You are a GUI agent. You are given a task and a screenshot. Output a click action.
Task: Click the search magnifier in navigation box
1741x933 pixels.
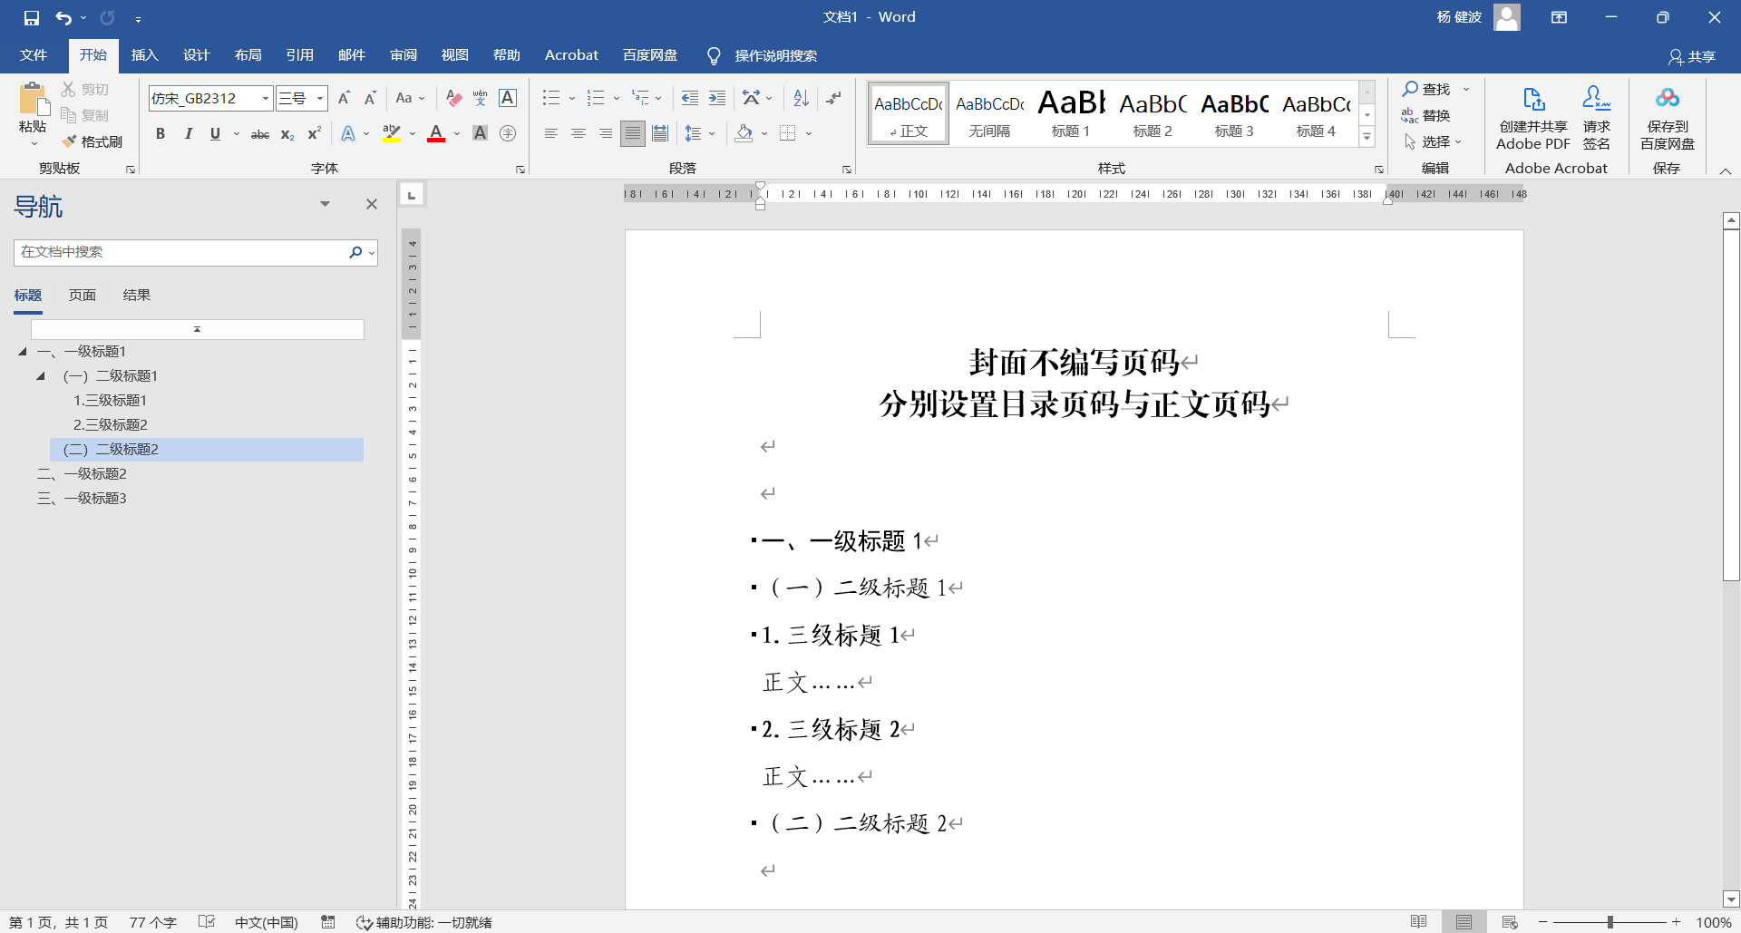pyautogui.click(x=355, y=252)
